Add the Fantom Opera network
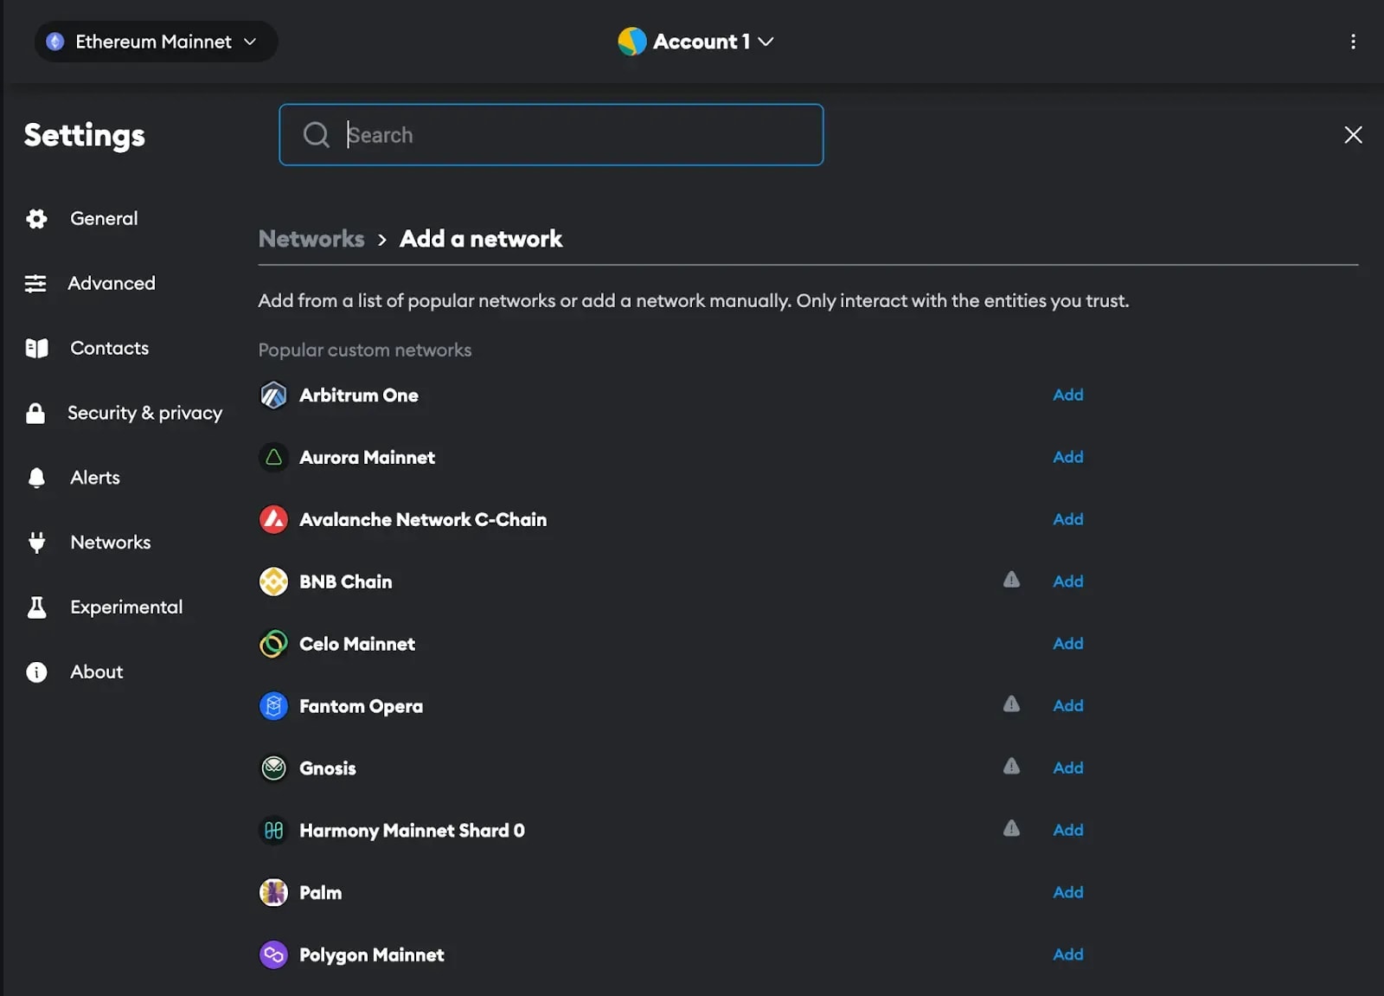Image resolution: width=1384 pixels, height=996 pixels. [1068, 707]
